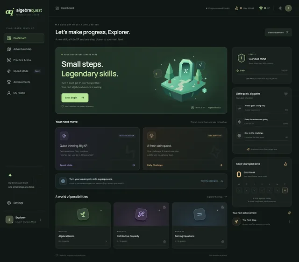
Task: Go to Practice Arena
Action: [x=24, y=60]
